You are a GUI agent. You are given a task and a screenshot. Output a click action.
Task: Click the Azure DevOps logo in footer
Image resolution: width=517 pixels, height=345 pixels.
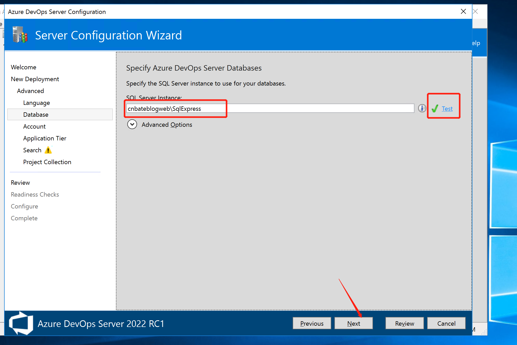(21, 323)
